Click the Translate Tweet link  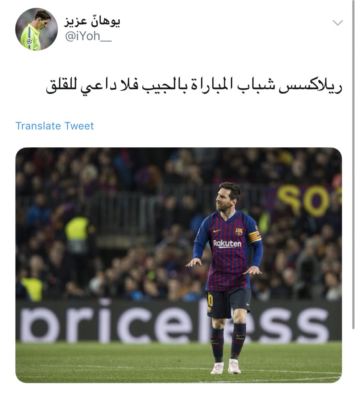(x=54, y=126)
